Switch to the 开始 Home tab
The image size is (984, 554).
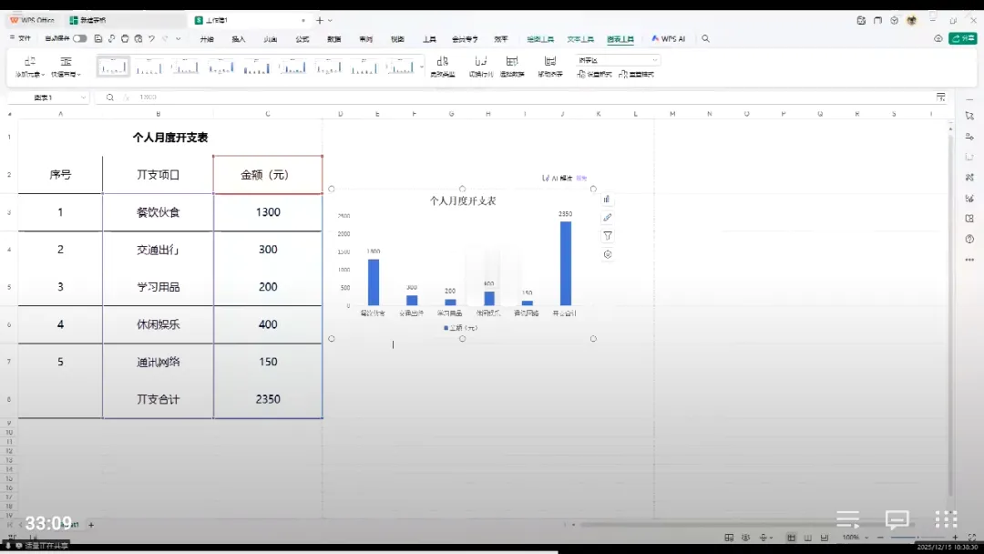coord(207,39)
